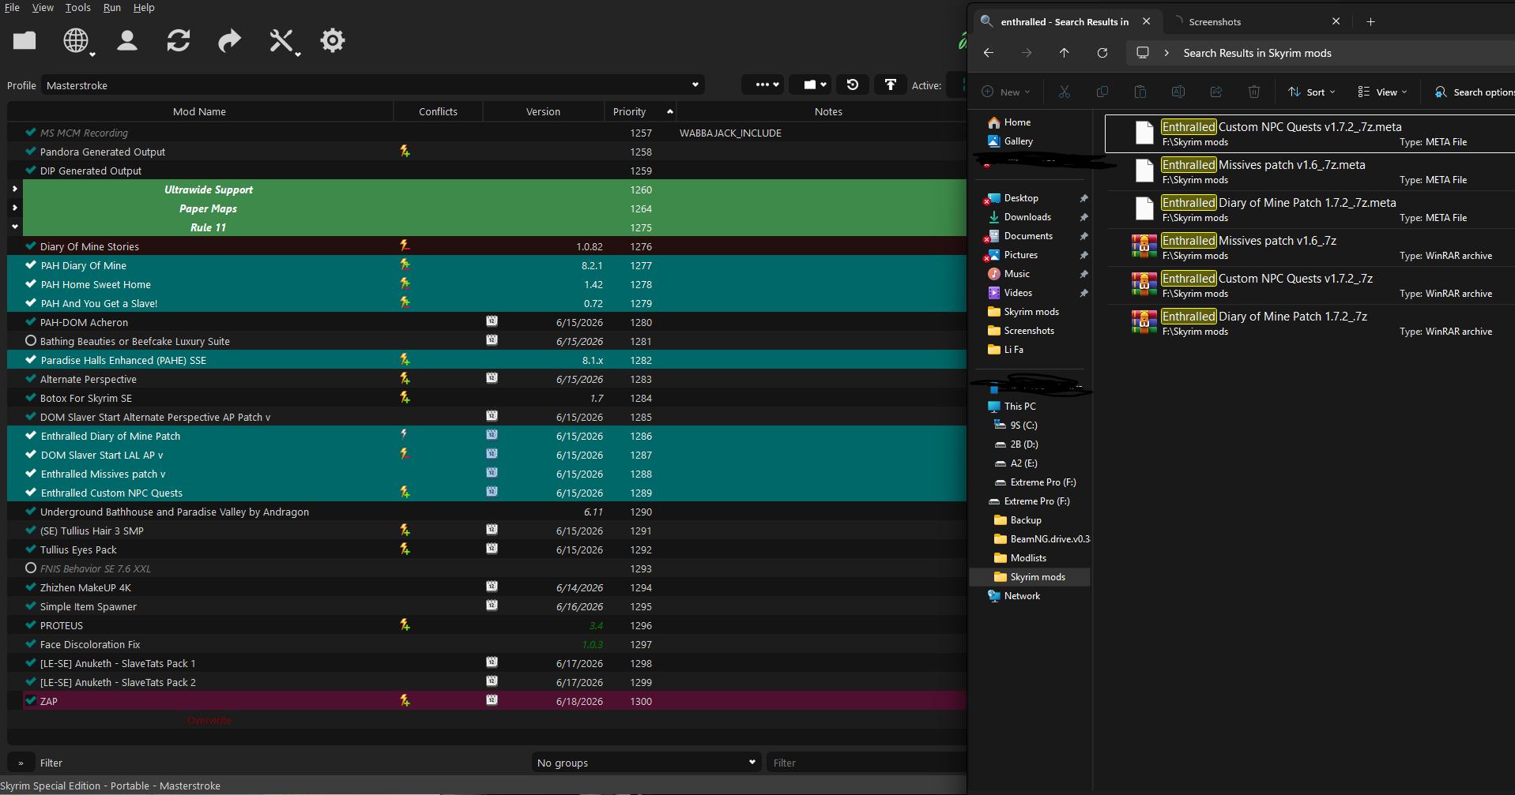Viewport: 1515px width, 795px height.
Task: Expand the Paper Maps separator
Action: 14,208
